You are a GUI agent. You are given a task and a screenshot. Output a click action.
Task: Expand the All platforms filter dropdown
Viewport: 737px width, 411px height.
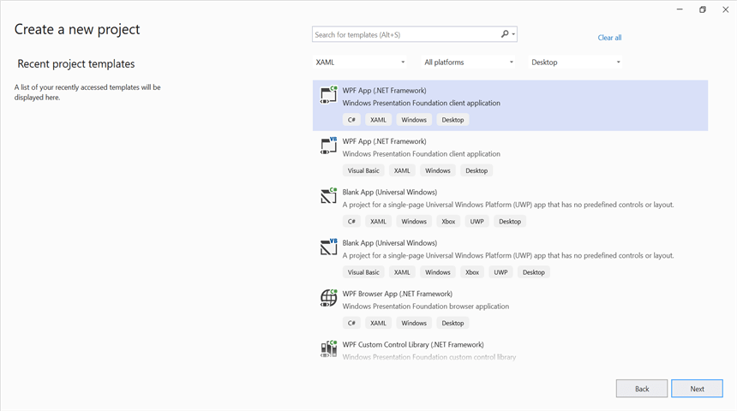click(x=469, y=63)
